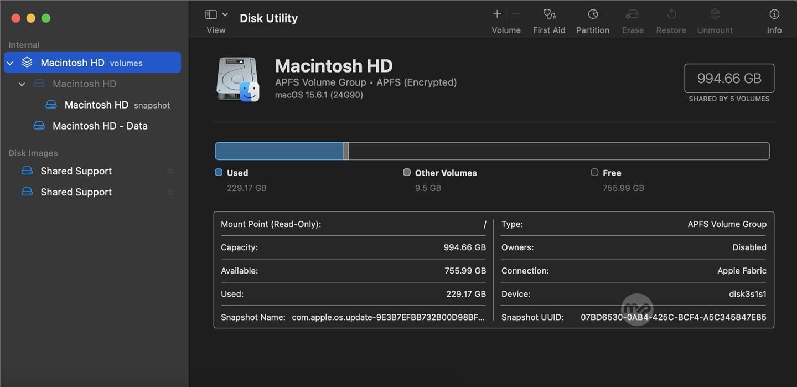Click the APFS Volume Group type value
Viewport: 797px width, 387px height.
[x=727, y=224]
